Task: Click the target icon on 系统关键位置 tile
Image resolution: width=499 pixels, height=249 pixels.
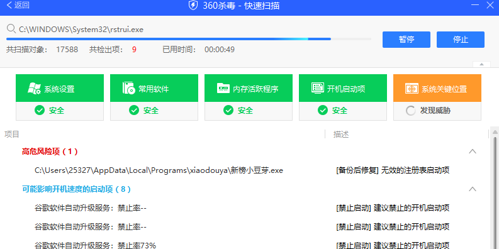Action: tap(412, 89)
